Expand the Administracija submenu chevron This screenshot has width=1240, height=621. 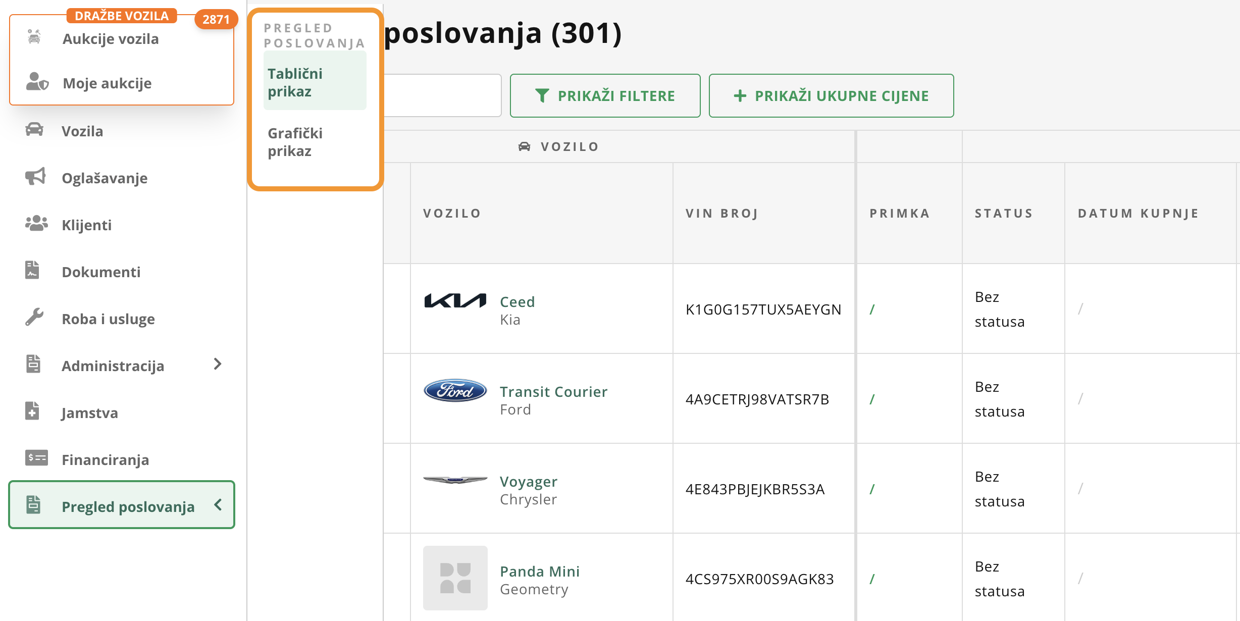pyautogui.click(x=218, y=365)
